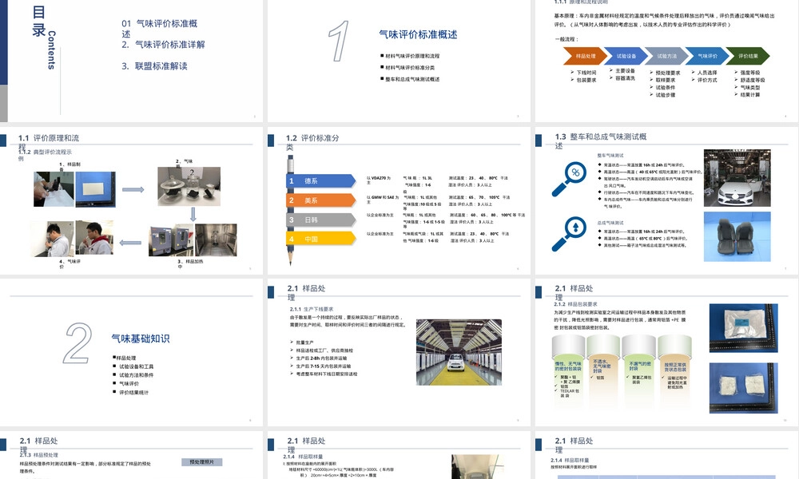
Task: Select the green 评价结果 chevron
Action: 748,56
